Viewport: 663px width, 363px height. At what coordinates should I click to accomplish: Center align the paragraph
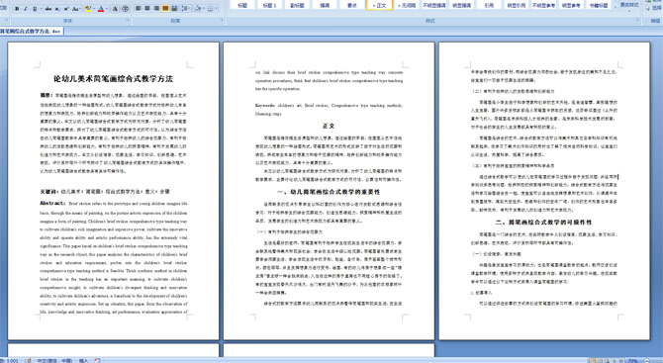147,9
